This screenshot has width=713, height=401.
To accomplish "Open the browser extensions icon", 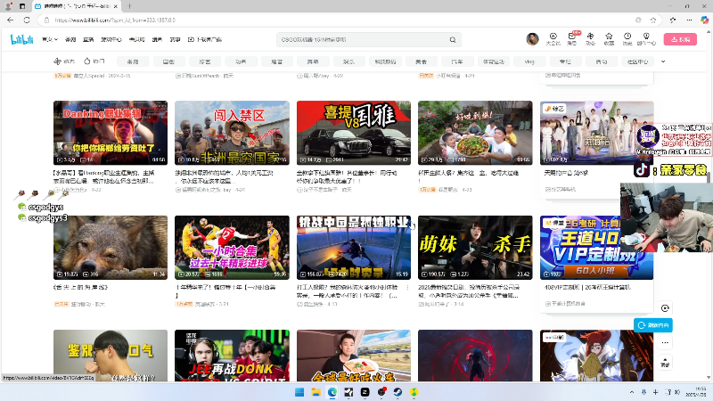I will coord(673,20).
